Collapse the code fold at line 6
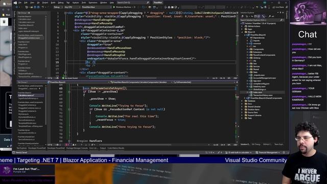This screenshot has width=327, height=184. pyautogui.click(x=65, y=31)
